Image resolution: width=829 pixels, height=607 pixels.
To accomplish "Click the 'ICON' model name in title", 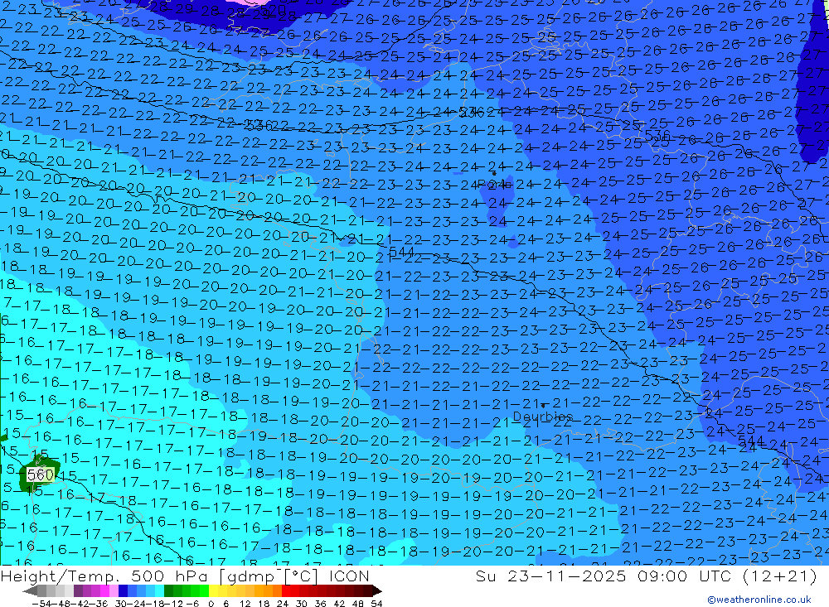I will (349, 576).
